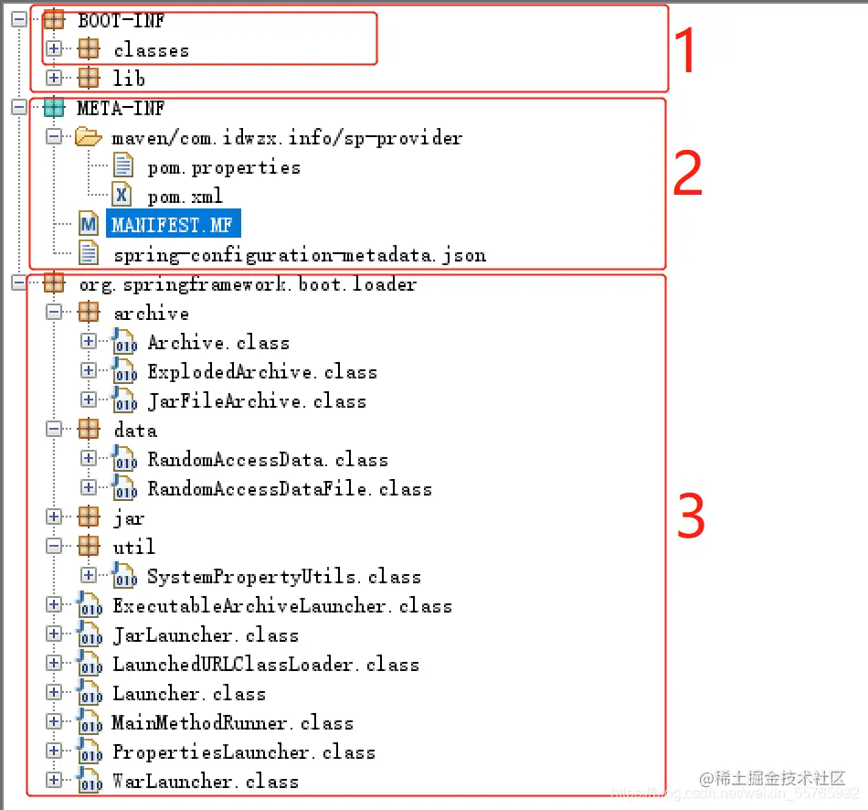Click the pom.xml file icon
This screenshot has width=868, height=810.
(x=122, y=195)
